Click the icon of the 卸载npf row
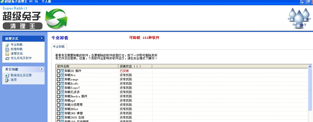This screenshot has width=313, height=122. point(62,101)
